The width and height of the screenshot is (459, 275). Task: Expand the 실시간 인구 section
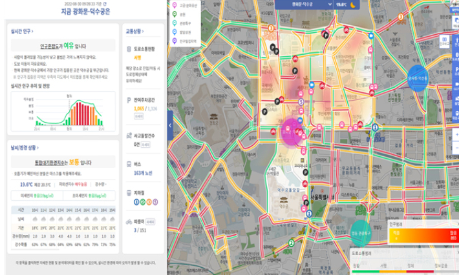point(23,30)
